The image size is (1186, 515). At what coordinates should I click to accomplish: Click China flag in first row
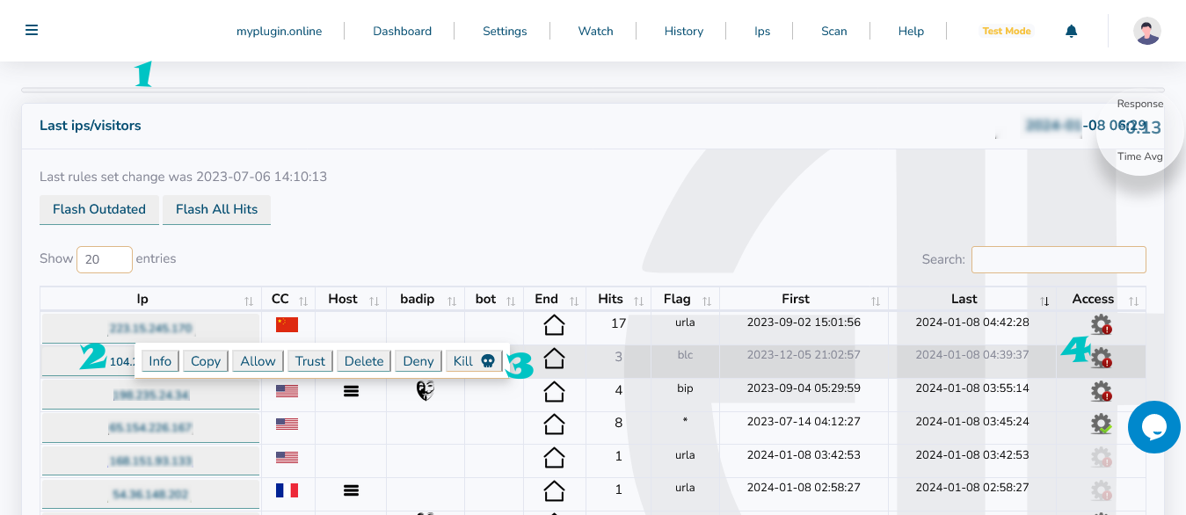pos(287,324)
